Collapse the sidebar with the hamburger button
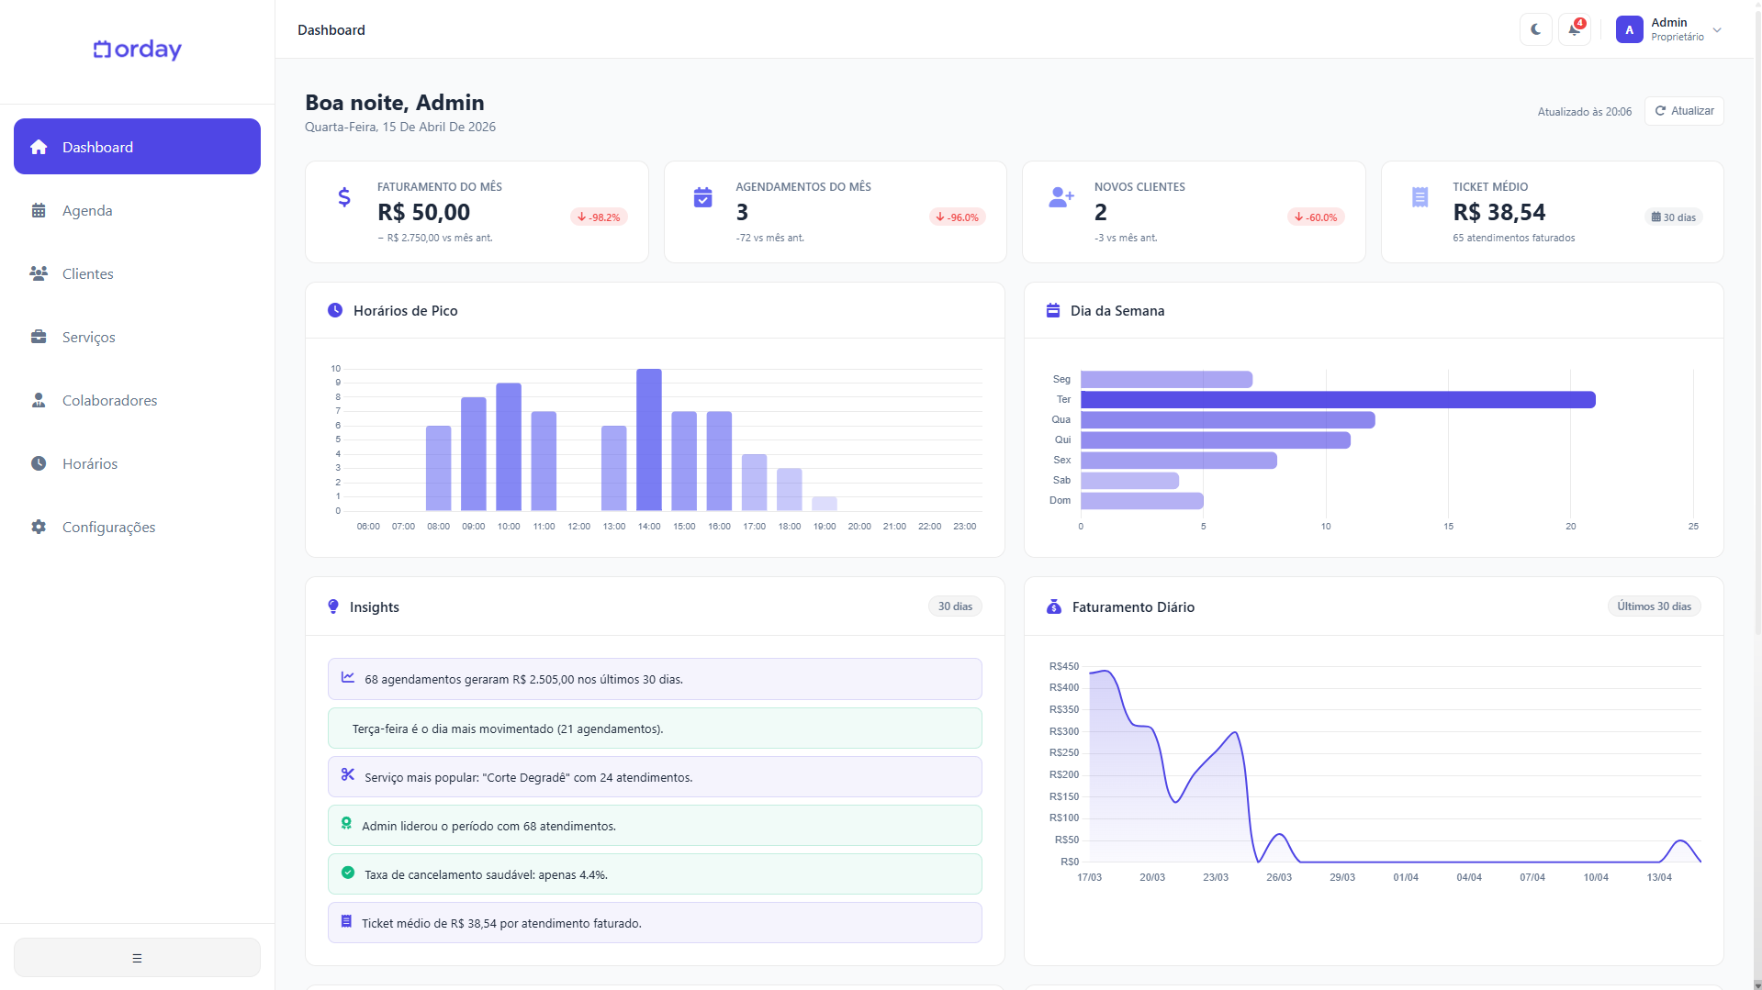The height and width of the screenshot is (990, 1762). click(x=136, y=957)
